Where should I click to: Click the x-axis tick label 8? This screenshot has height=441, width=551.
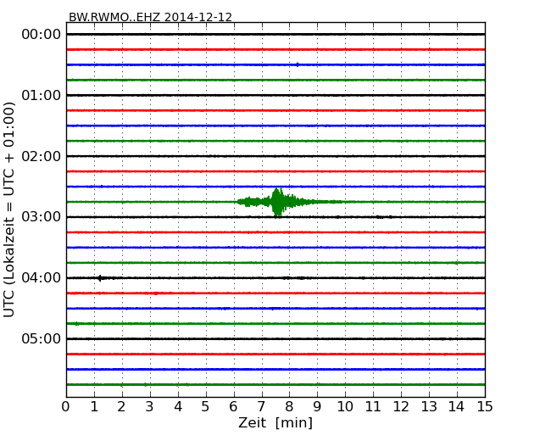(x=289, y=407)
